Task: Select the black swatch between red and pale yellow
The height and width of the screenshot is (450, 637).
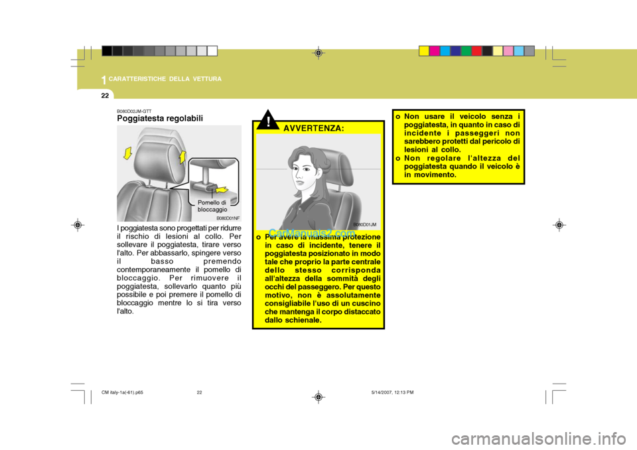Action: 488,51
